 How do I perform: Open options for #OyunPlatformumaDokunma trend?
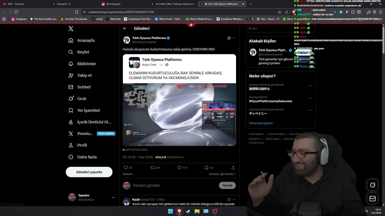(310, 98)
